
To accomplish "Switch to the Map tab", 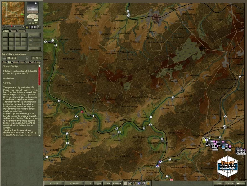I will [38, 62].
